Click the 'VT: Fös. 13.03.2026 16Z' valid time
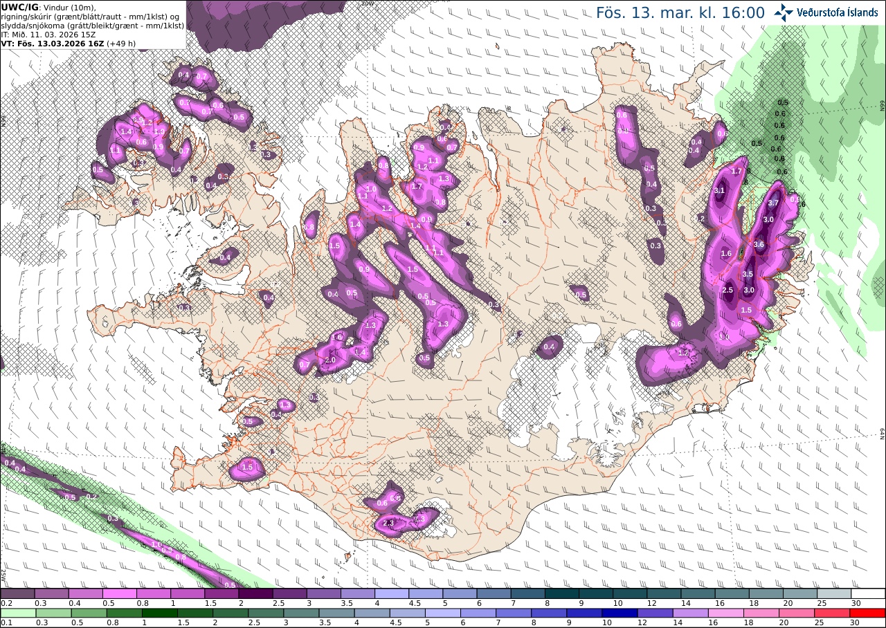The height and width of the screenshot is (628, 886). [x=53, y=43]
